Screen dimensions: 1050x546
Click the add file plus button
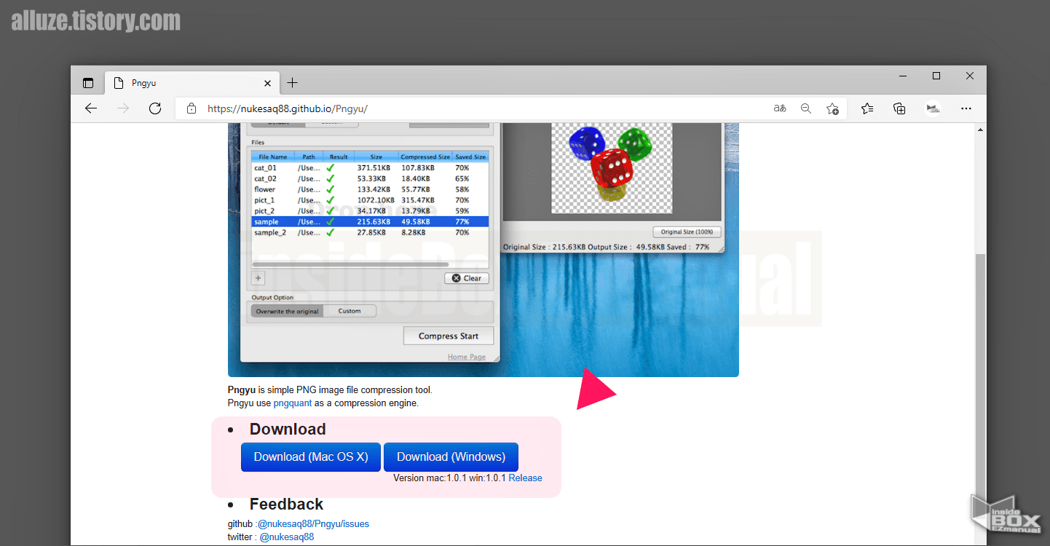pos(258,278)
